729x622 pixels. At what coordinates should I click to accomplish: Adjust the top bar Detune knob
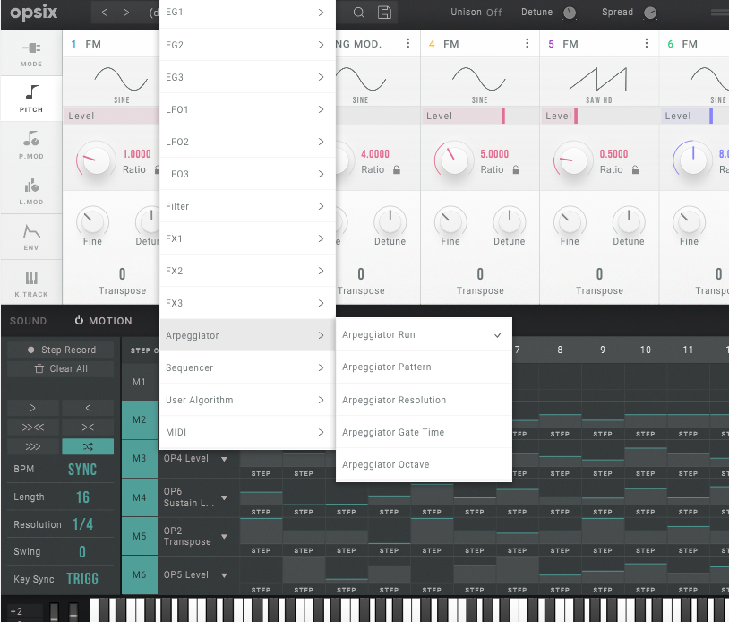(x=569, y=13)
